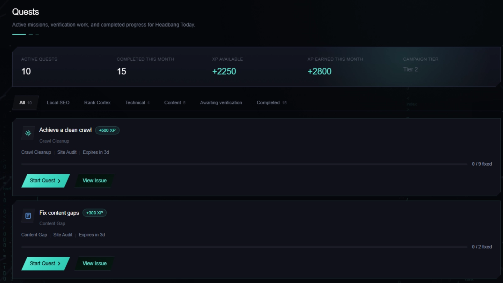Switch to the Local SEO tab
Viewport: 503px width, 283px height.
tap(58, 103)
